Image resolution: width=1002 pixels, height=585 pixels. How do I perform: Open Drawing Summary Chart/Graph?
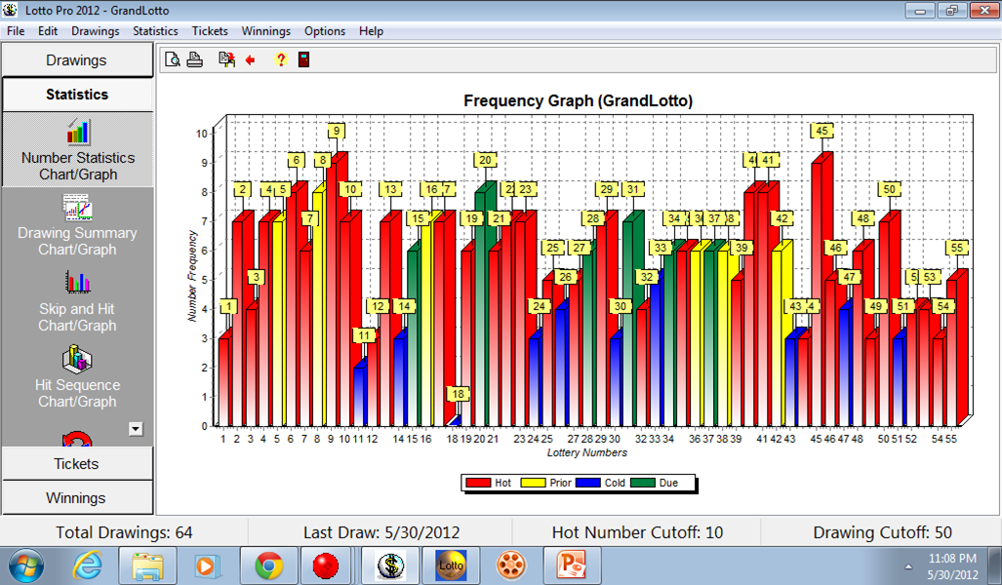pos(77,225)
